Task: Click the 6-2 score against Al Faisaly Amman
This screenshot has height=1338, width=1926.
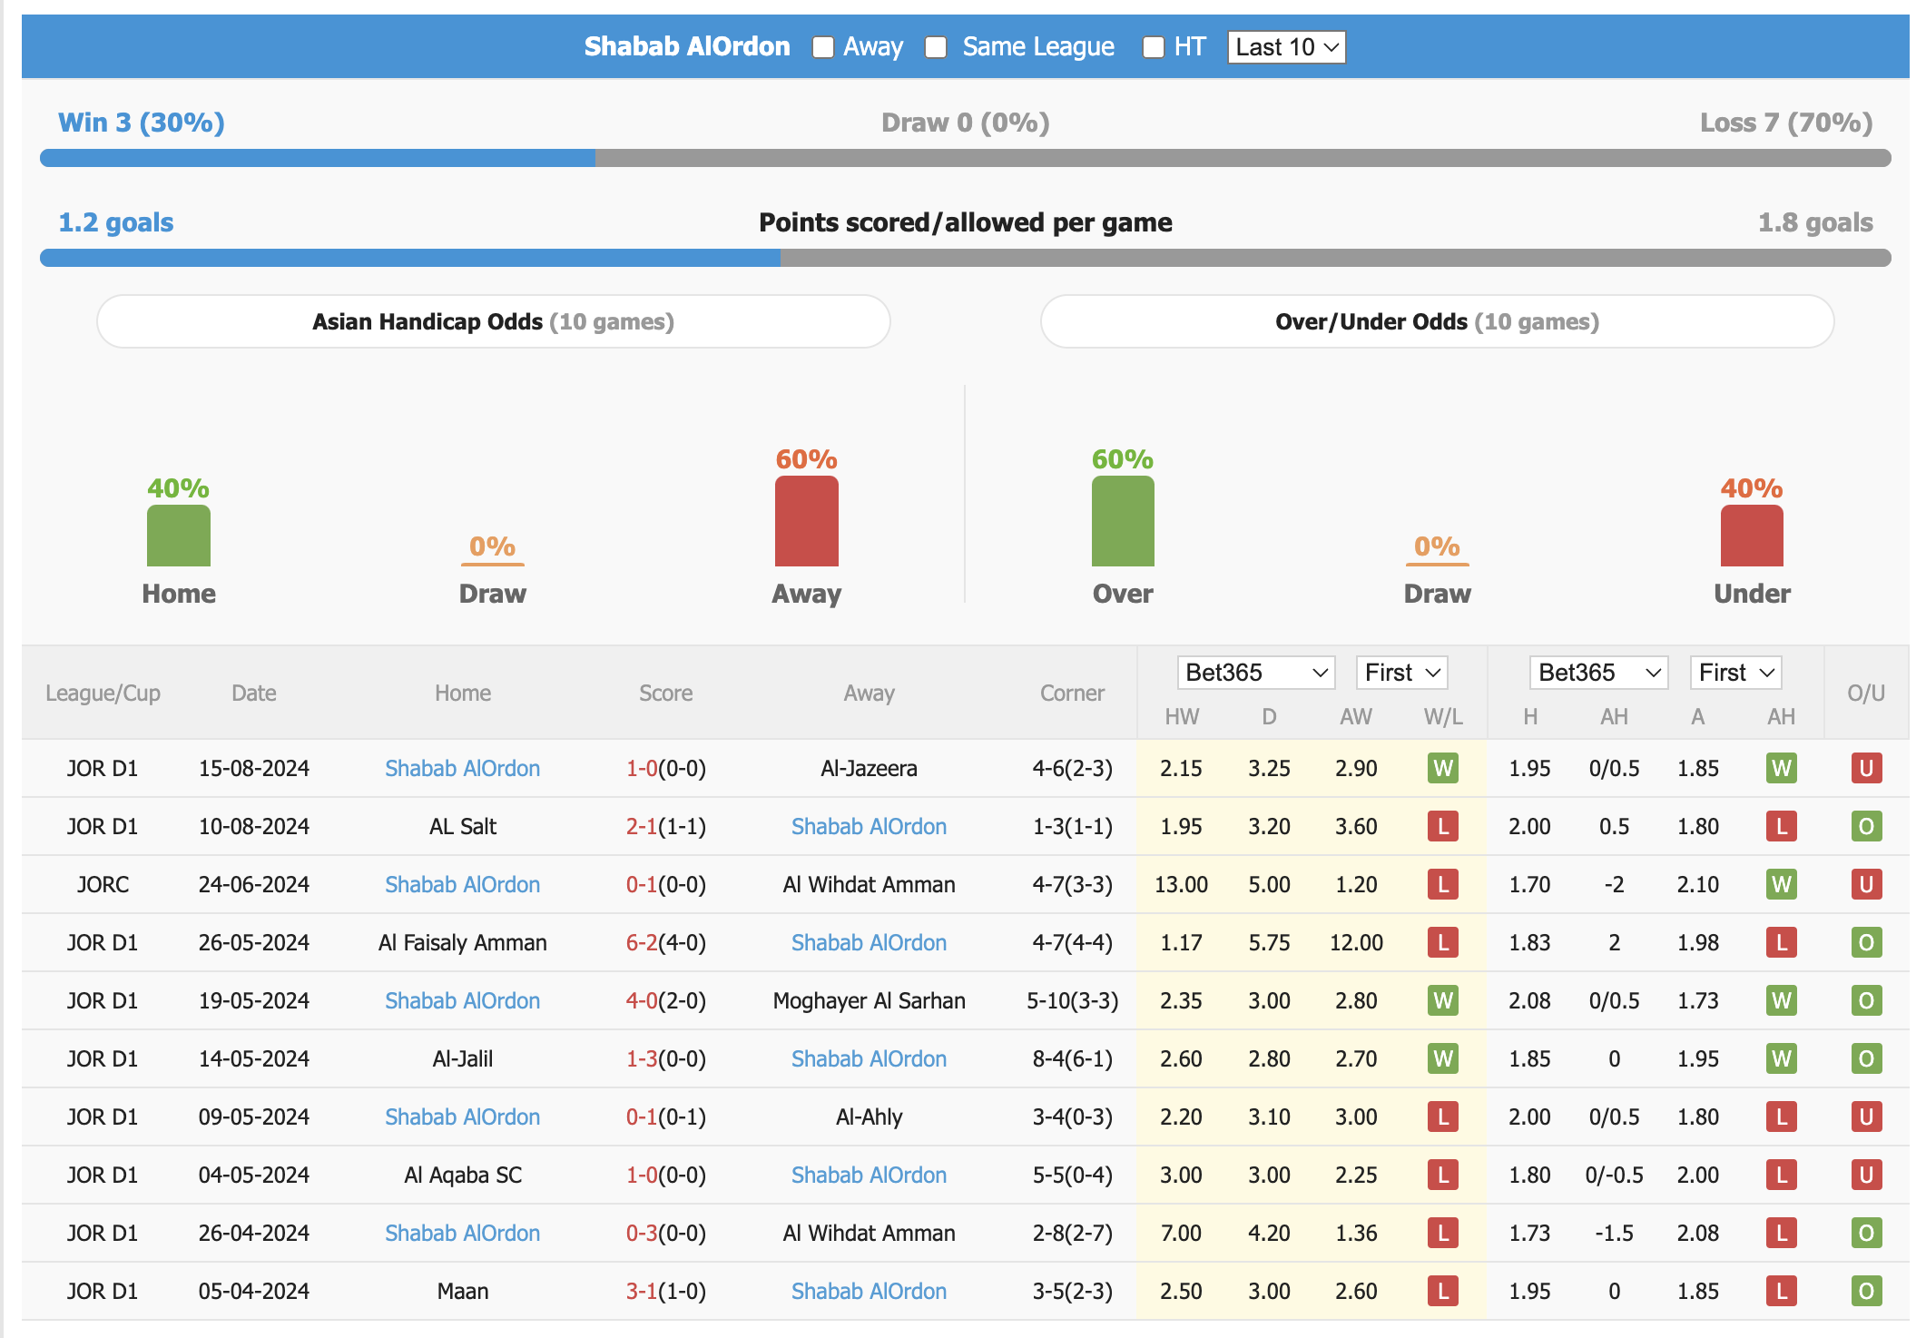Action: coord(642,942)
